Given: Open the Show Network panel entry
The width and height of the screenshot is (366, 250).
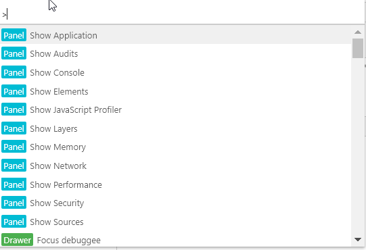Looking at the screenshot, I should coord(175,166).
